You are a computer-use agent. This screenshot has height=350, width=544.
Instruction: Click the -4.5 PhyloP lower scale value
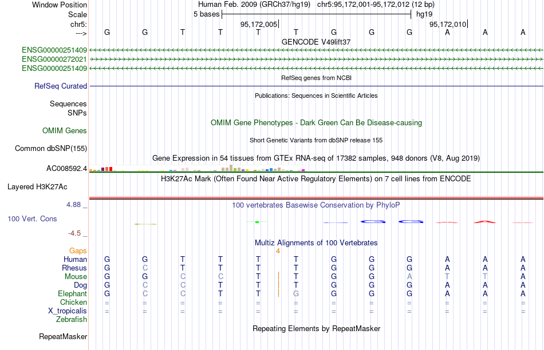[74, 233]
